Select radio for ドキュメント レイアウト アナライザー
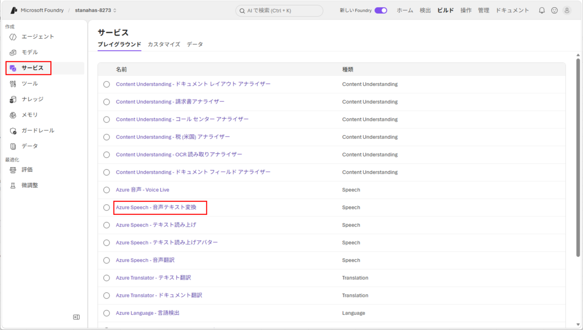Viewport: 583px width, 330px height. (x=106, y=84)
